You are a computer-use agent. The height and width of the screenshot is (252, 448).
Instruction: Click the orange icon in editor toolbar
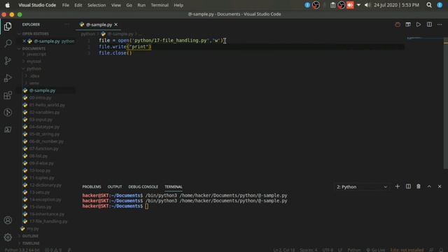398,24
